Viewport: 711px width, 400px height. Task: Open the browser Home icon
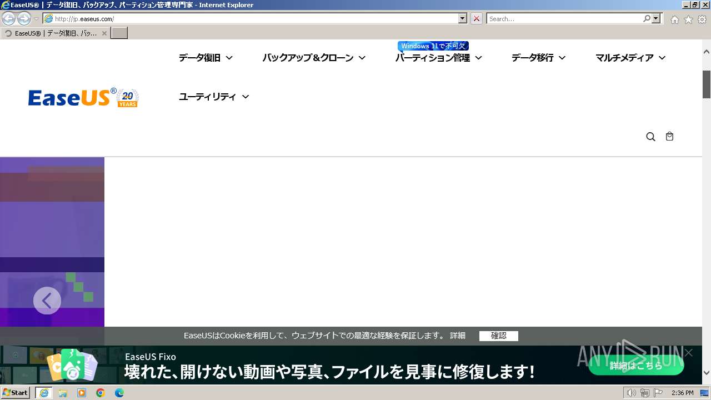pyautogui.click(x=674, y=19)
